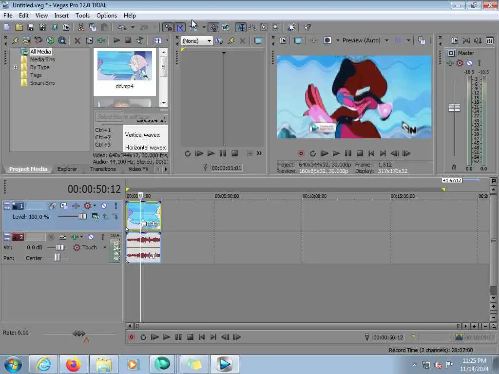
Task: Click Search media magnifier icon
Action: [x=62, y=40]
